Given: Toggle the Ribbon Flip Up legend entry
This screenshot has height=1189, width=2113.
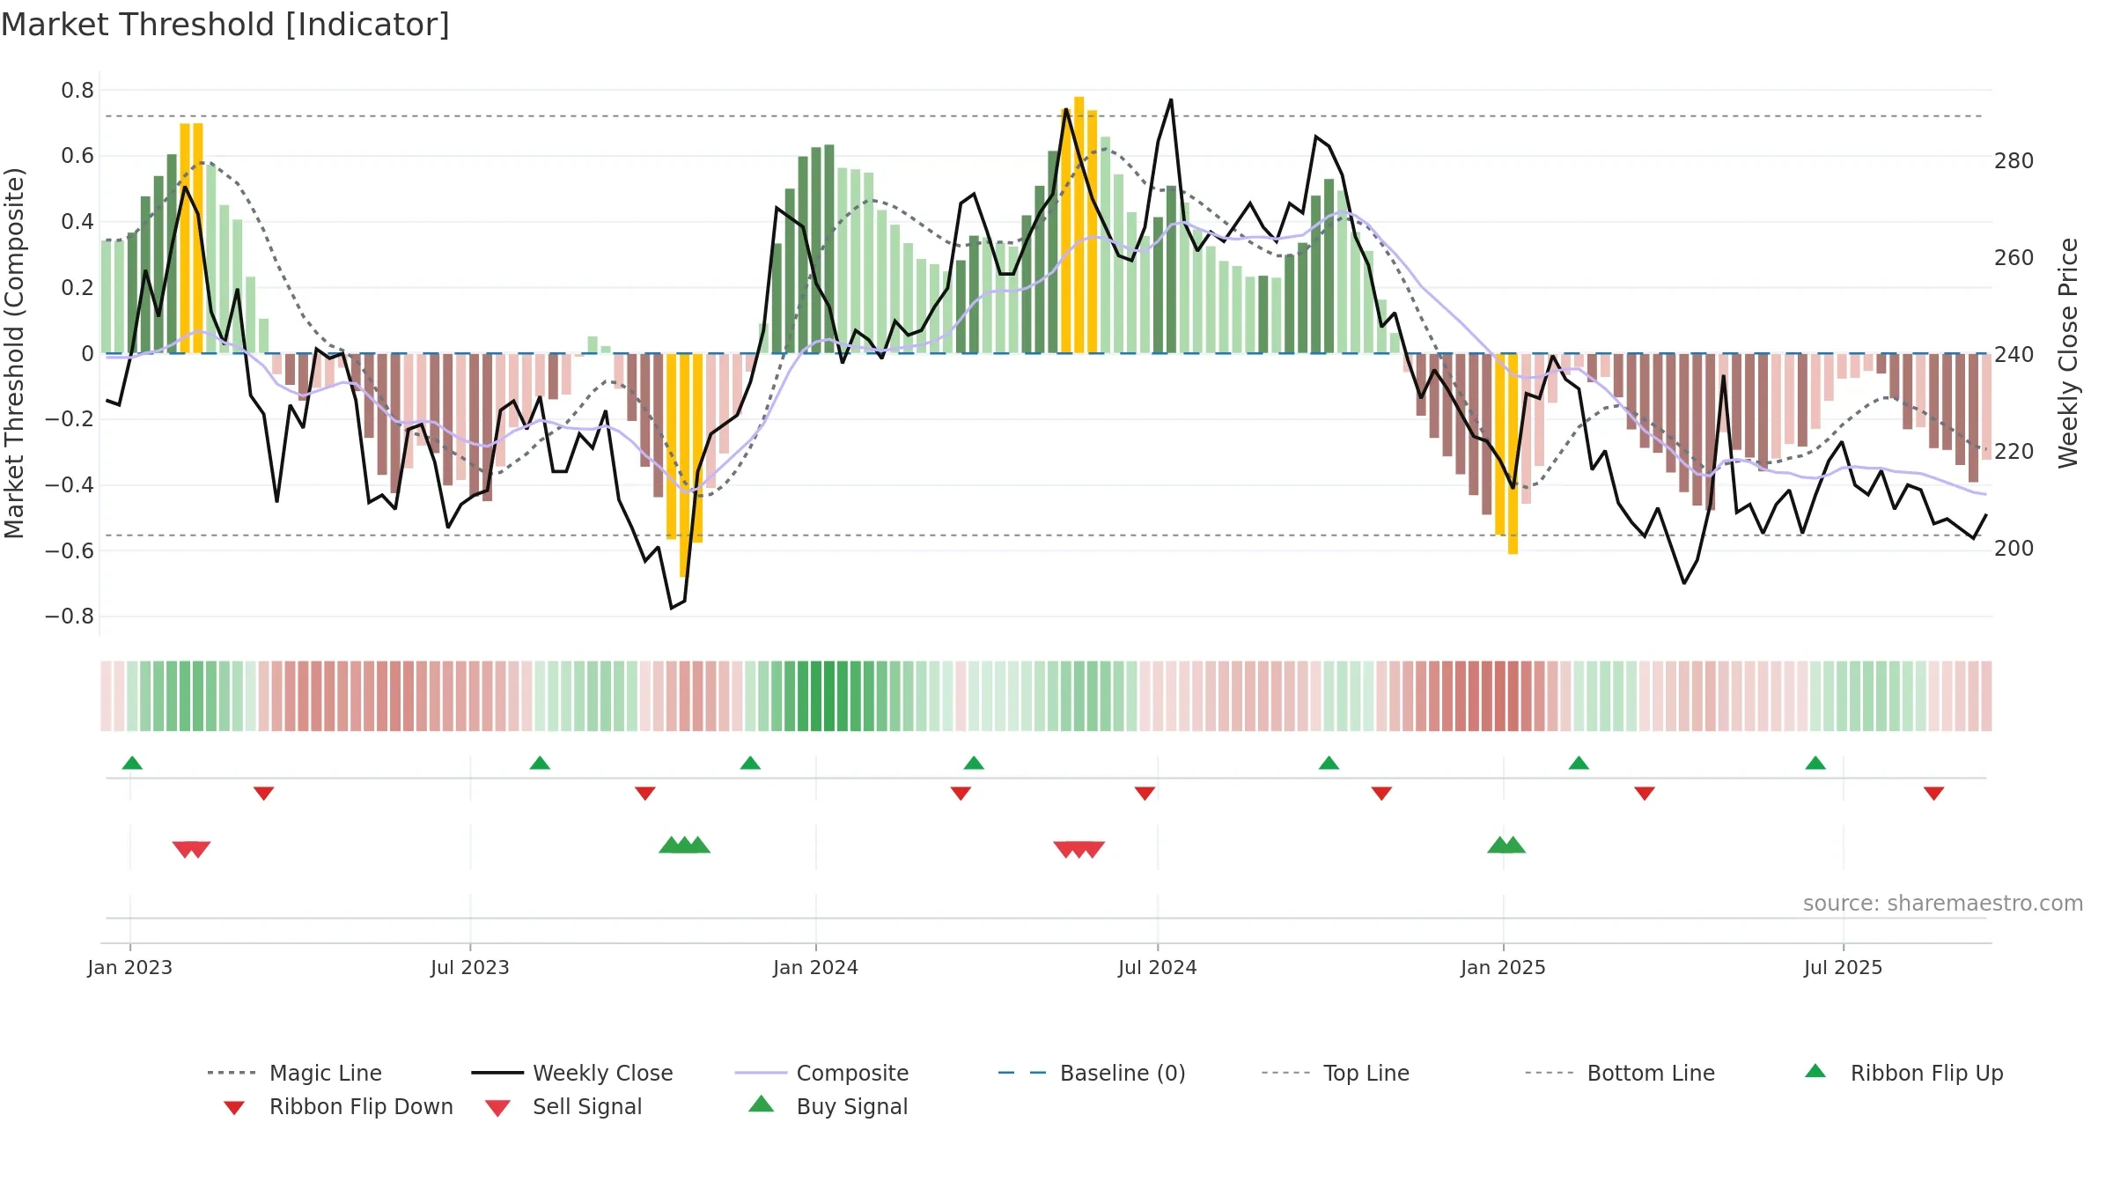Looking at the screenshot, I should click(x=1903, y=1073).
